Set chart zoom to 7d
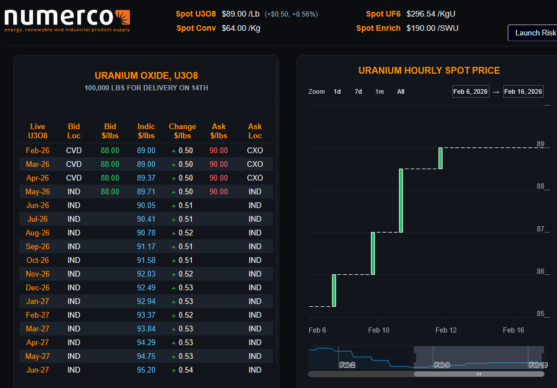 point(358,91)
